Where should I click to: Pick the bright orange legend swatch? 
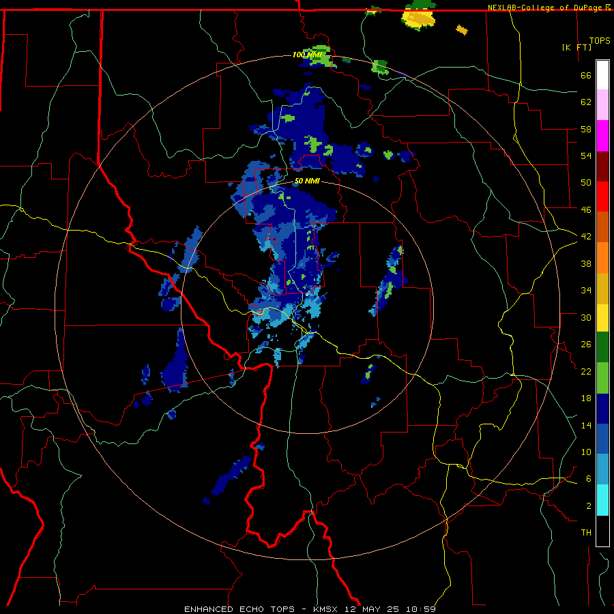pyautogui.click(x=602, y=257)
